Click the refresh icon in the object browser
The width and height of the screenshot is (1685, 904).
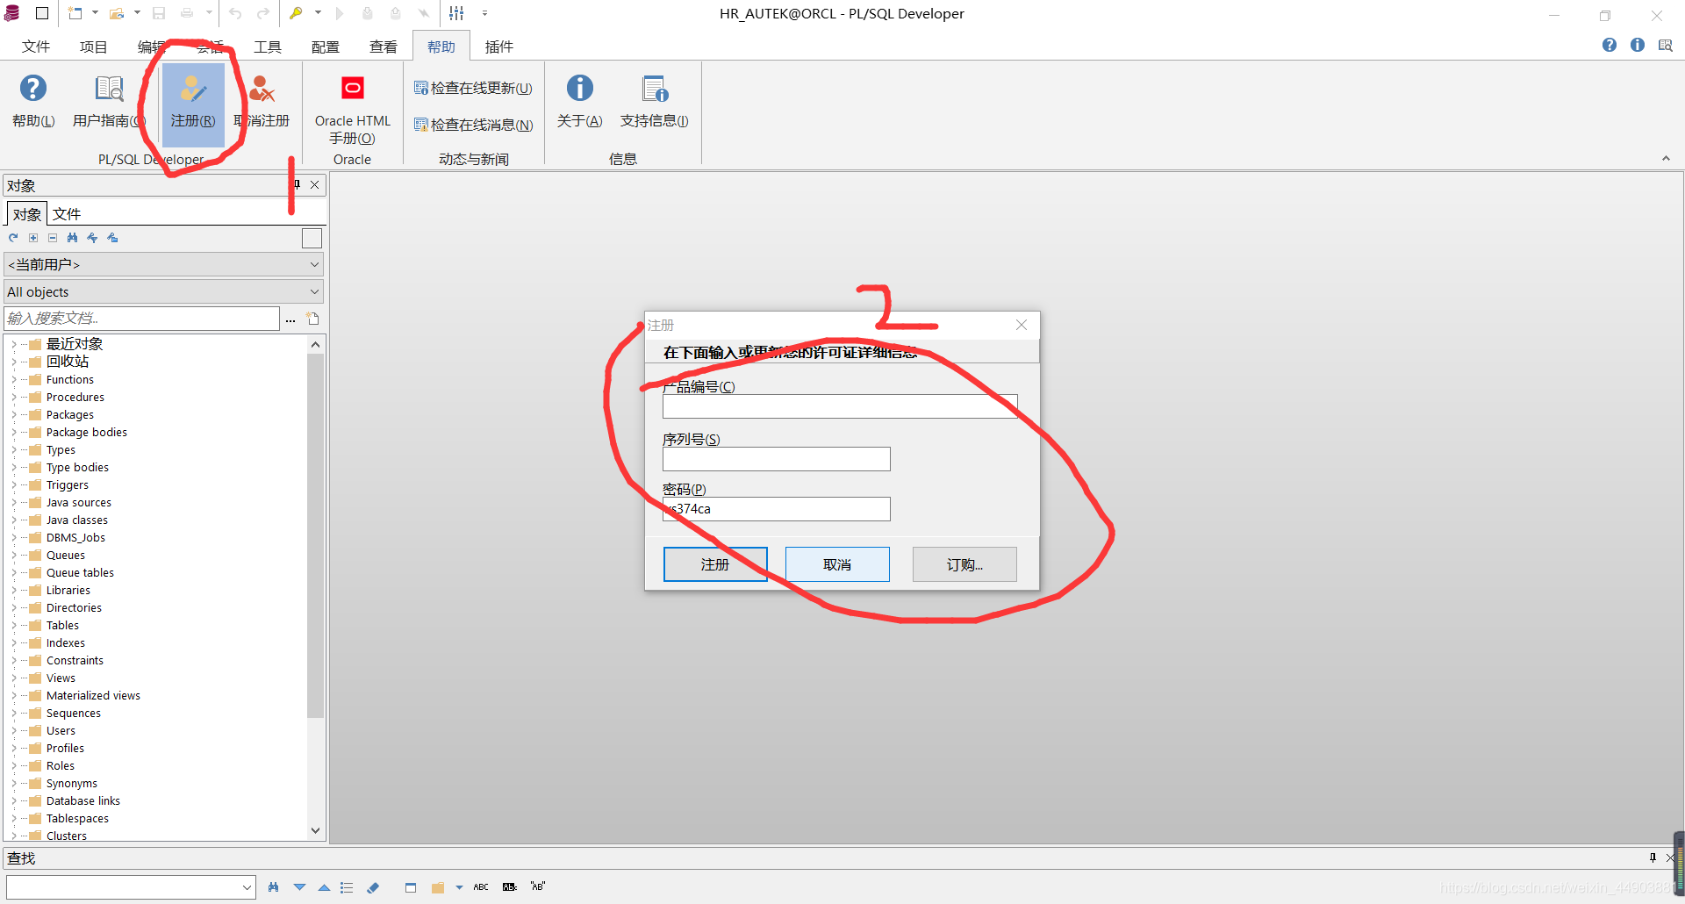click(x=13, y=238)
